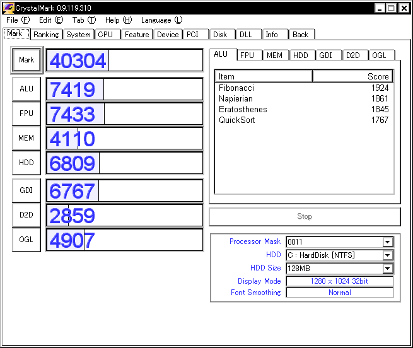413x348 pixels.
Task: Run the OGL benchmark button
Action: pos(26,240)
